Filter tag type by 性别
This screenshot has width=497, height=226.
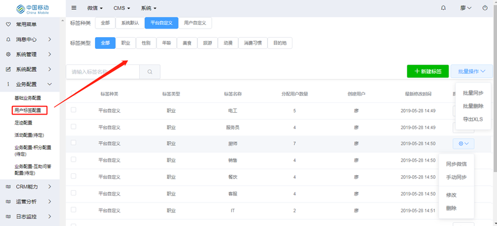(146, 43)
